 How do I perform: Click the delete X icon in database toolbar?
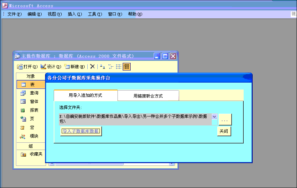(x=93, y=66)
